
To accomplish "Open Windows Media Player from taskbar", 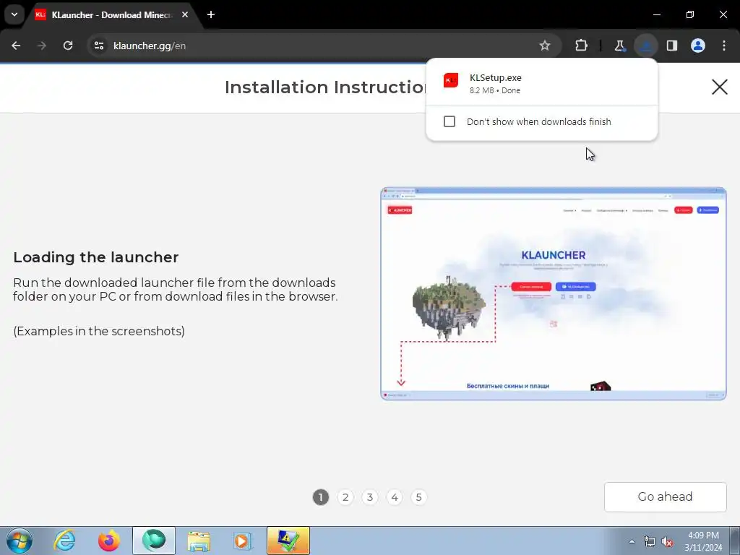I will pyautogui.click(x=243, y=541).
